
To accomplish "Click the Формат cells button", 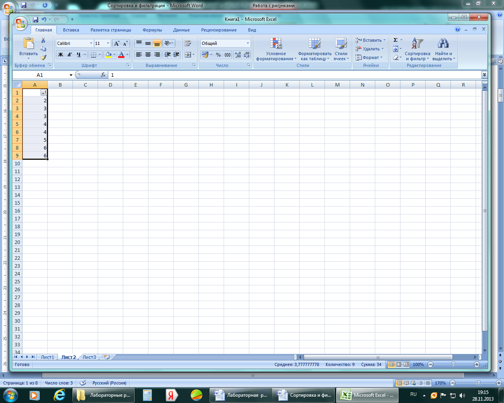I will 369,57.
